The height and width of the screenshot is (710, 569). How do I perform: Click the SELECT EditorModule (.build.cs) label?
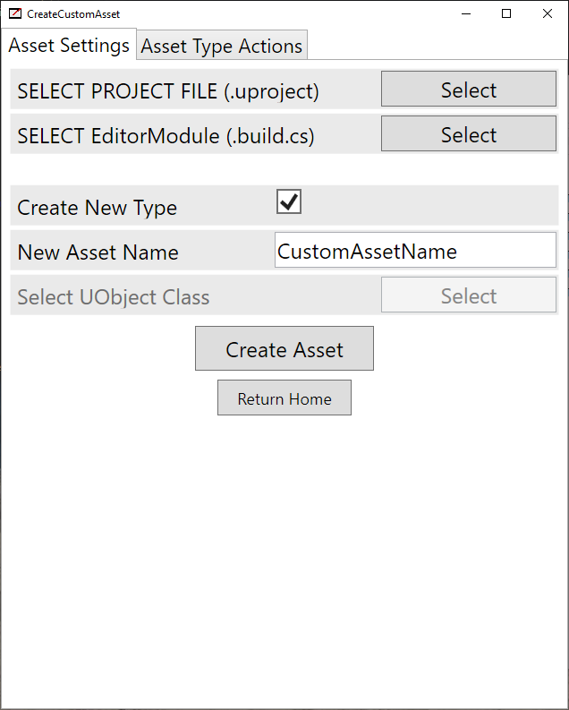166,136
